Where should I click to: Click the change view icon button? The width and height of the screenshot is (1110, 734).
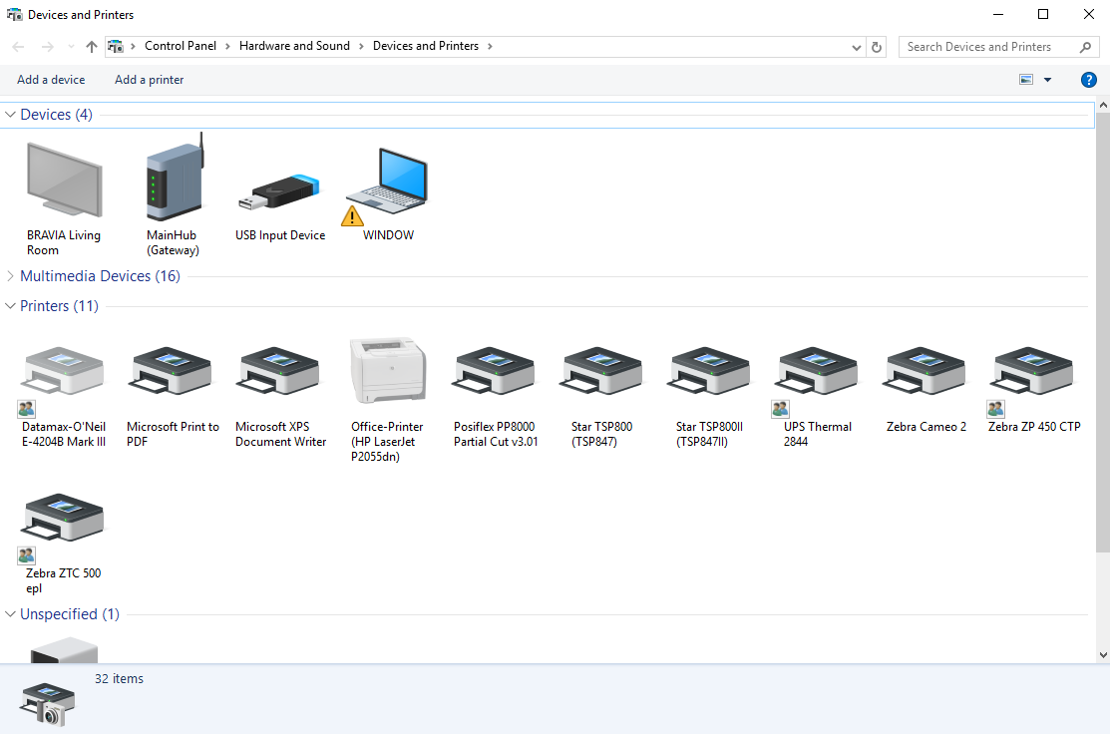click(1026, 79)
